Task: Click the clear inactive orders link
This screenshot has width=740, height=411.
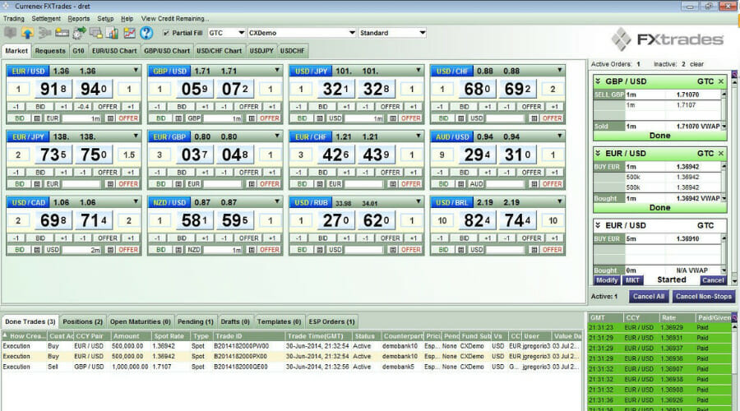Action: pyautogui.click(x=696, y=64)
